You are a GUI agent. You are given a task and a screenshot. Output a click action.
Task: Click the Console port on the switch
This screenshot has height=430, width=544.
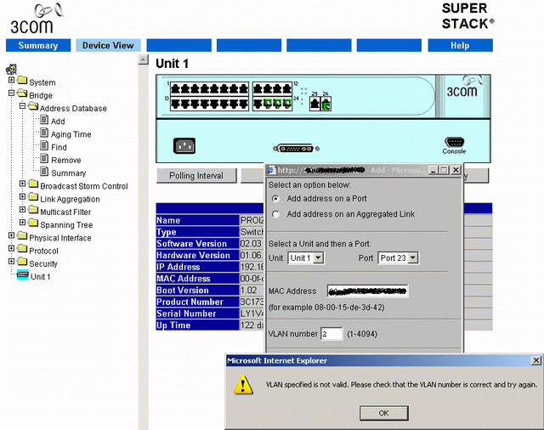[454, 143]
